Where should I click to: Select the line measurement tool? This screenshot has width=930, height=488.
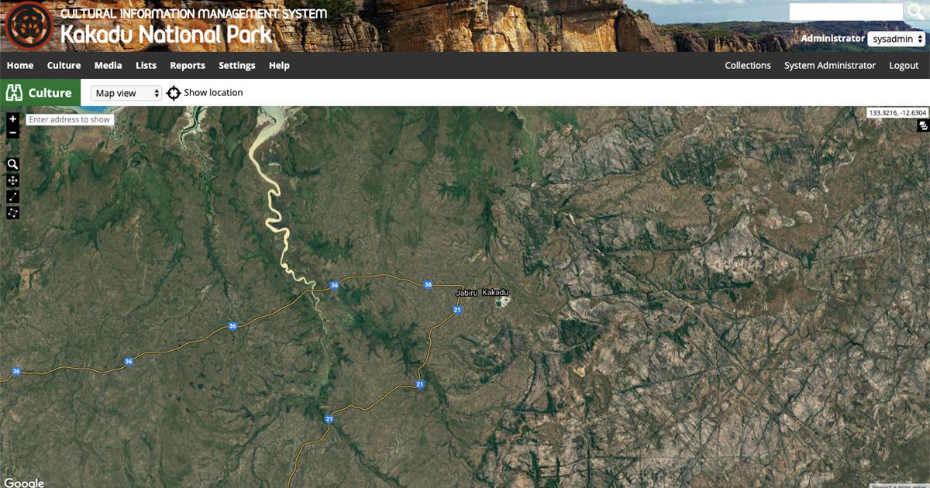pos(13,197)
